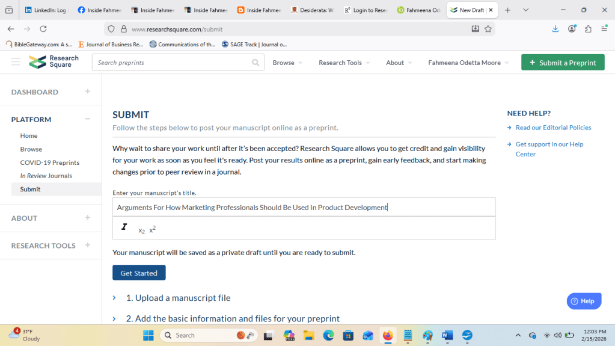Image resolution: width=615 pixels, height=346 pixels.
Task: Switch to the Blogger Inside Fahmeena tab
Action: click(259, 10)
